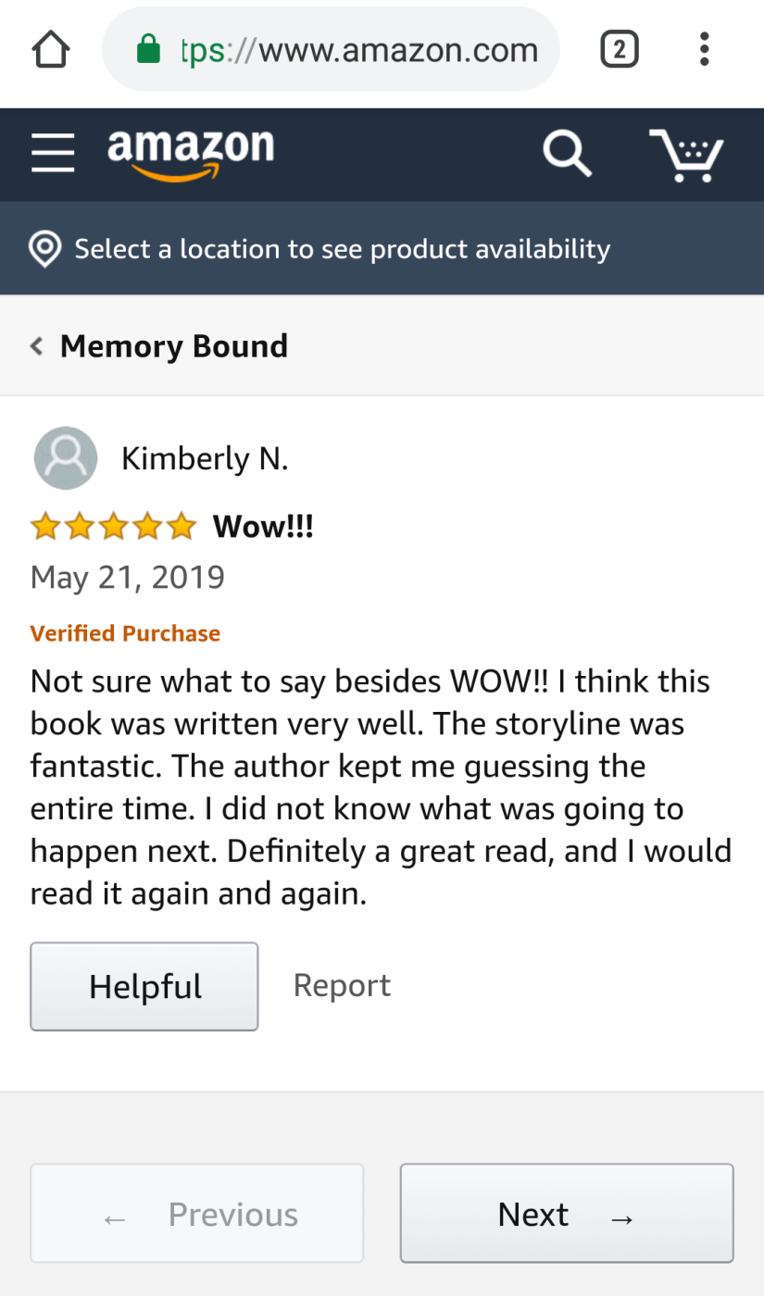Open the browser three-dot menu
Screen dimensions: 764x1298
click(x=705, y=49)
